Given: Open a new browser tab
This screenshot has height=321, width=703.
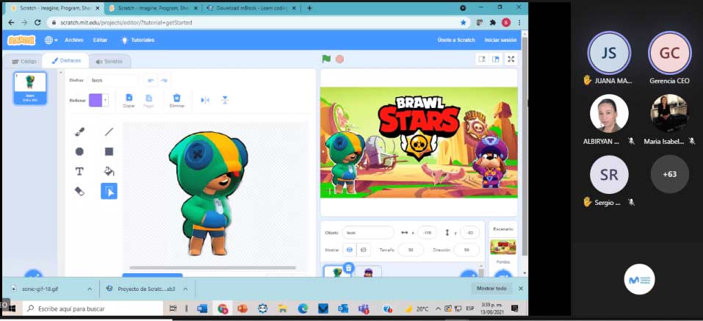Looking at the screenshot, I should [x=309, y=8].
